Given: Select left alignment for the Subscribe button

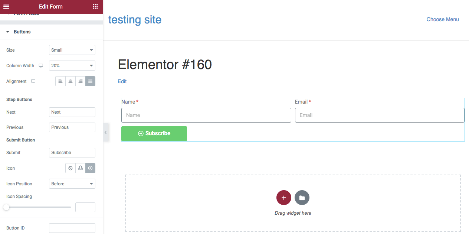Looking at the screenshot, I should (60, 81).
